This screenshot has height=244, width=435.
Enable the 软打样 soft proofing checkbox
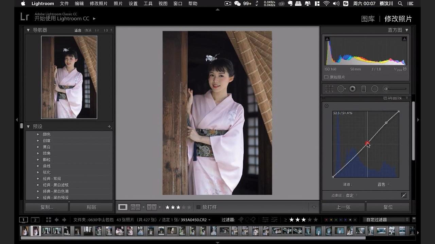(x=198, y=207)
